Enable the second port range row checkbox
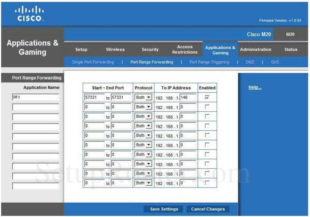The image size is (310, 217). [207, 107]
